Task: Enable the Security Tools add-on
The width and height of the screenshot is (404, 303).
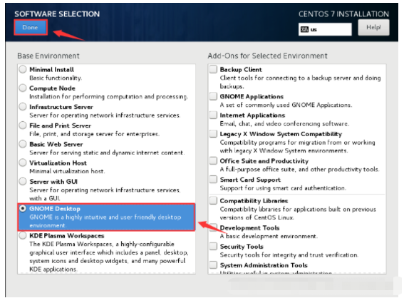Action: click(x=213, y=246)
